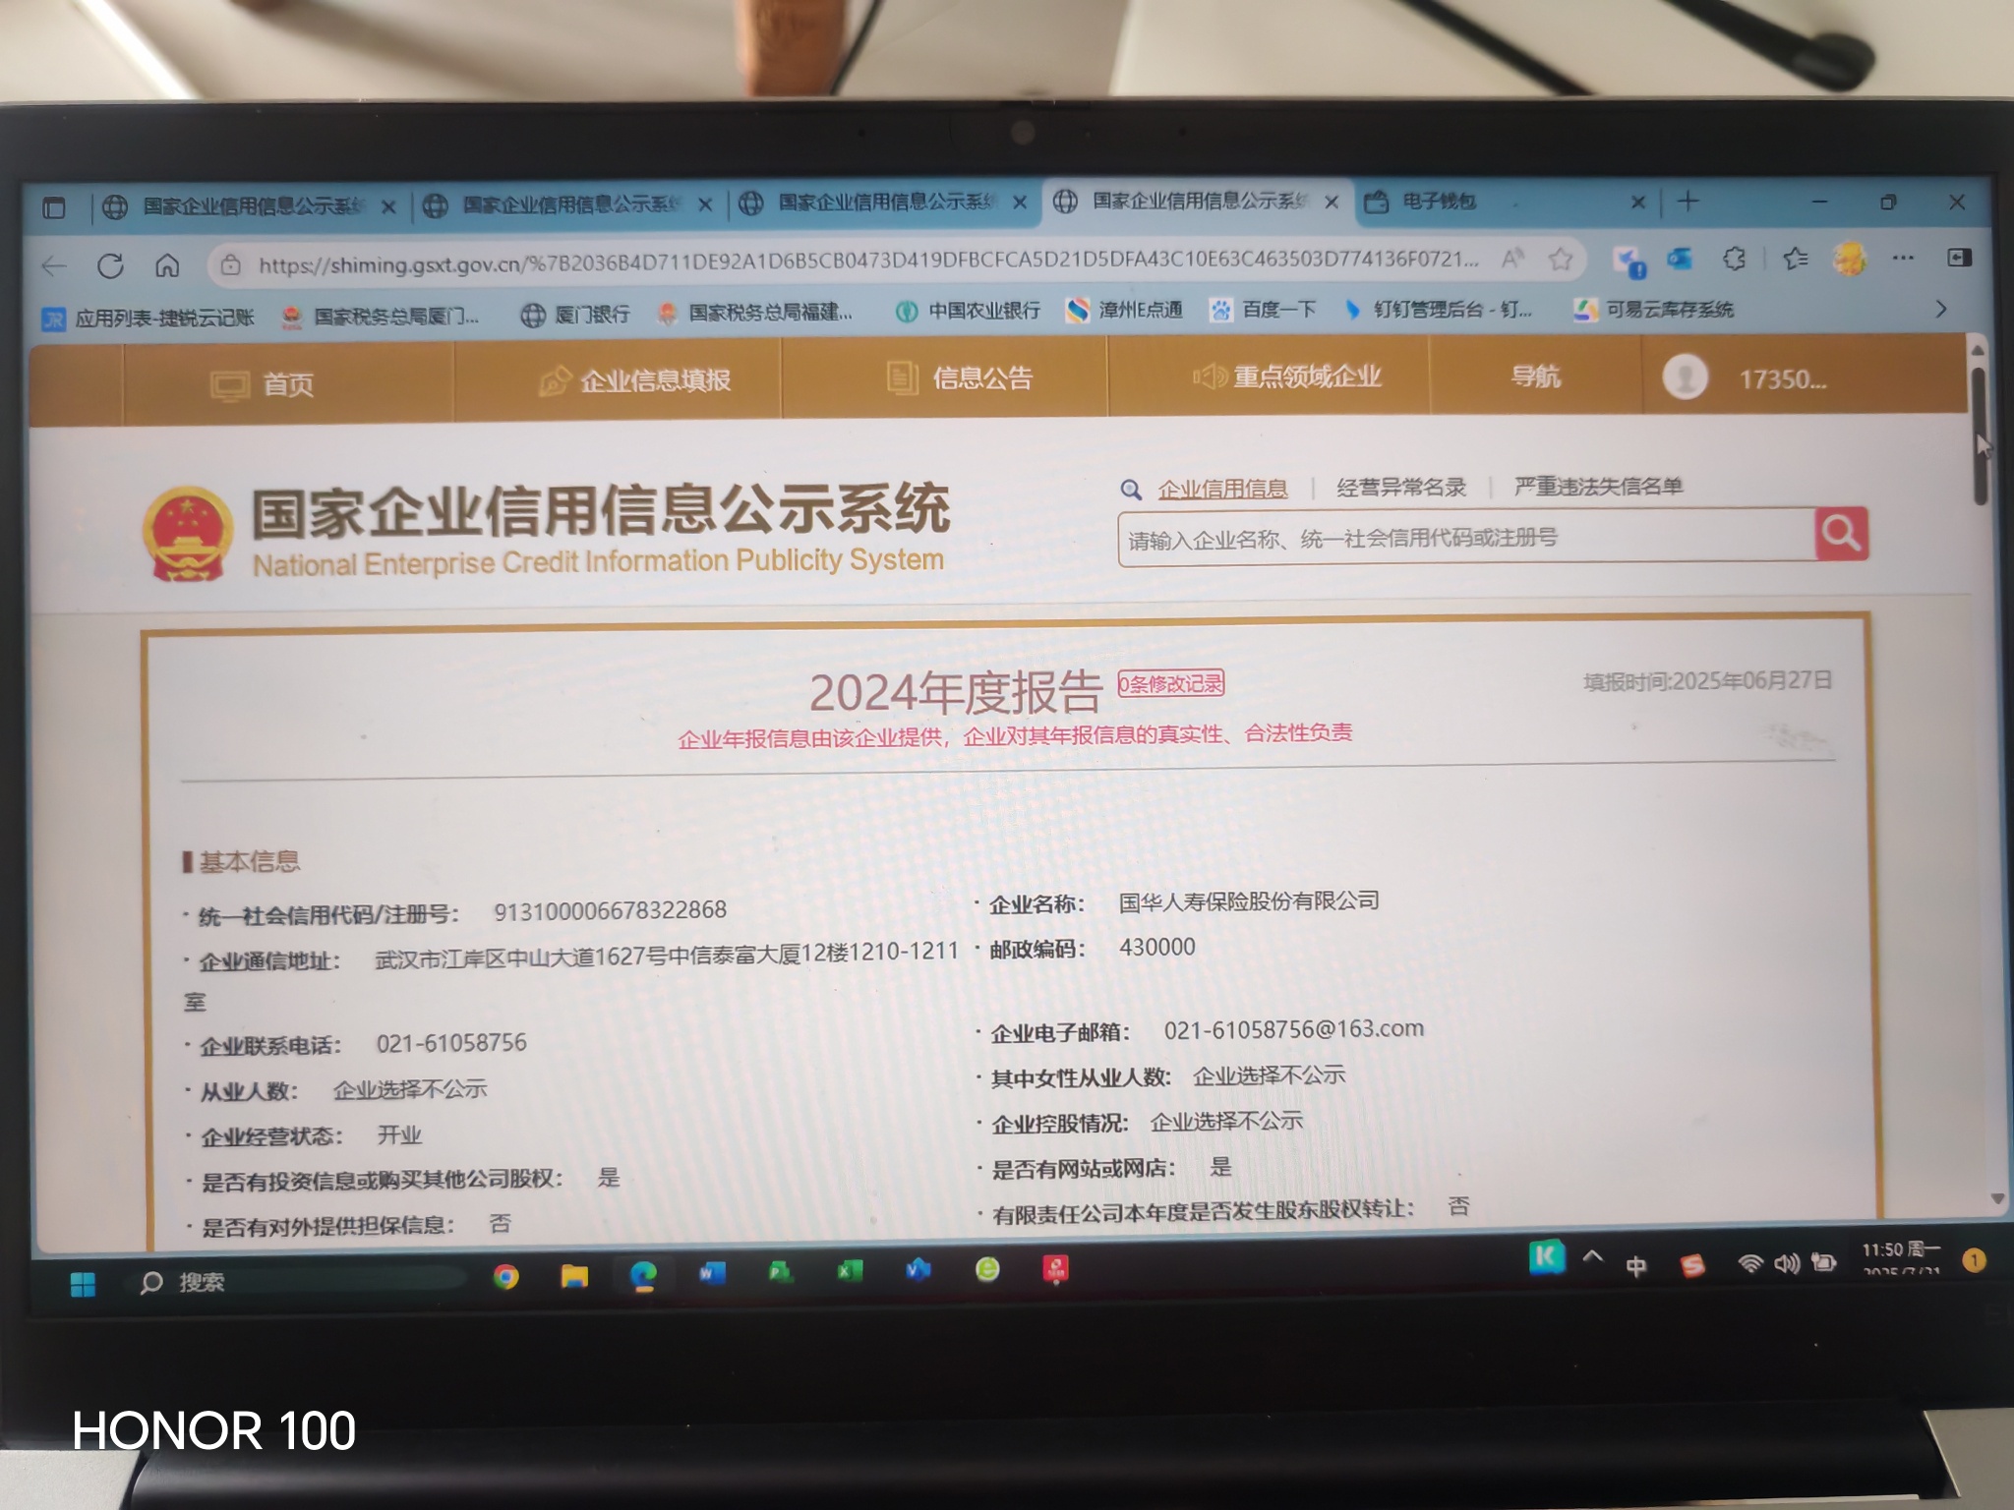Screen dimensions: 2014x1510
Task: Reload the page with the refresh icon
Action: [x=110, y=265]
